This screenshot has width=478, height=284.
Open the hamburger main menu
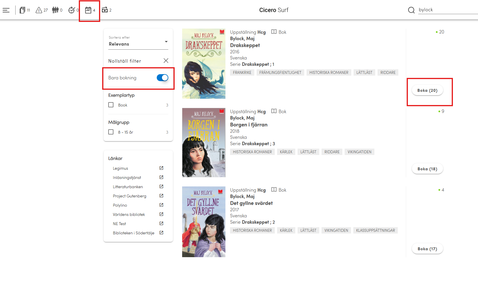point(6,10)
